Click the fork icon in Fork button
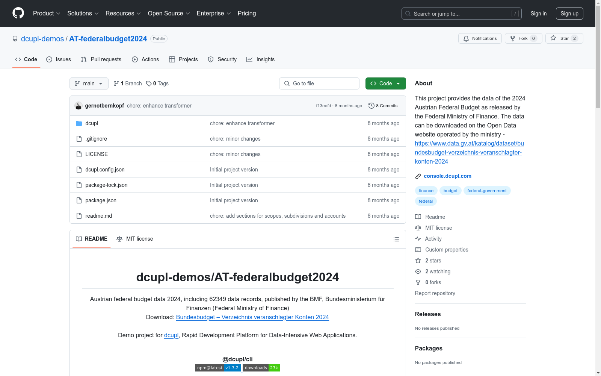Image resolution: width=601 pixels, height=376 pixels. (x=513, y=38)
